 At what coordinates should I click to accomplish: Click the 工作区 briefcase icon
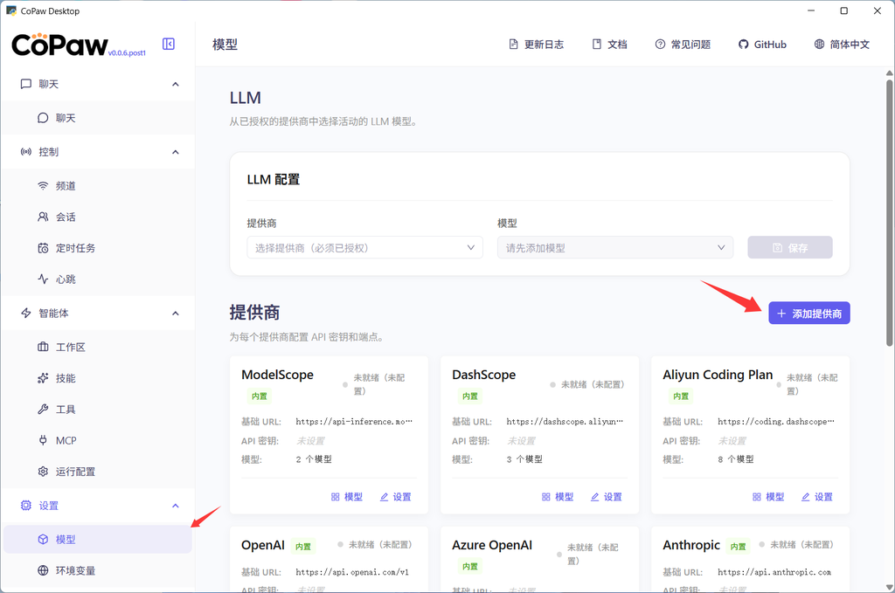(43, 347)
